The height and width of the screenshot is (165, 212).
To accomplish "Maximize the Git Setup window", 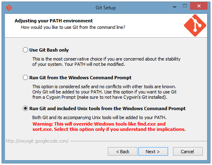I will (x=185, y=6).
